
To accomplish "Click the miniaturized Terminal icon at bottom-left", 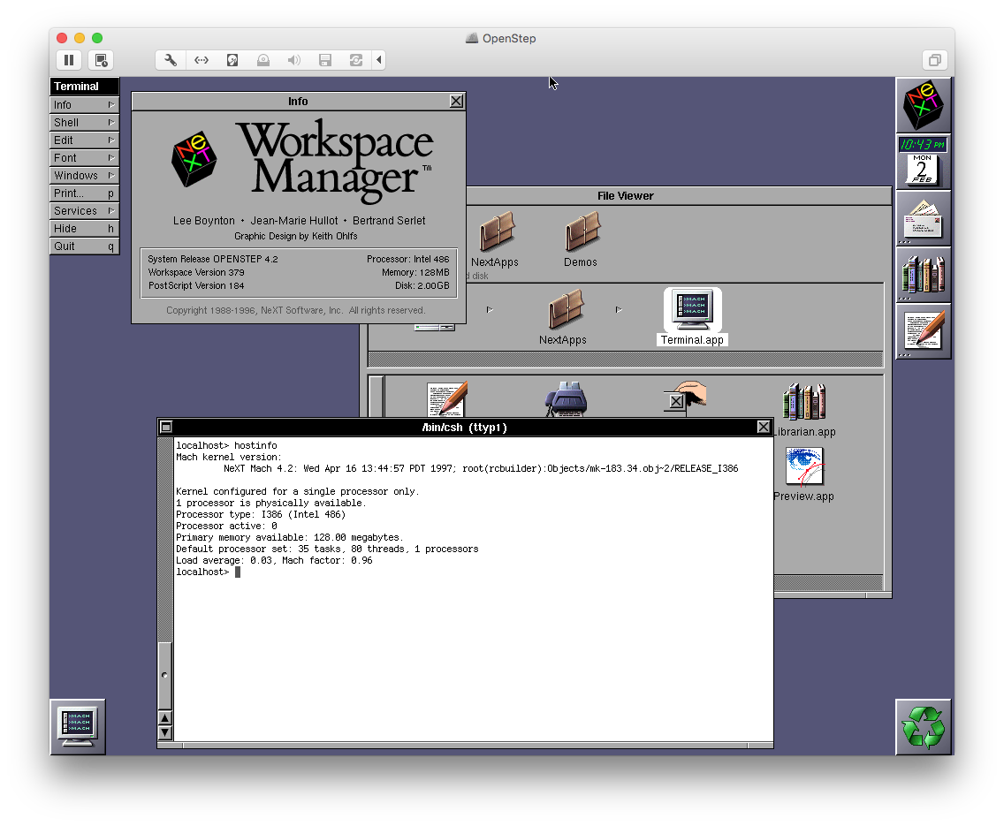I will [78, 727].
